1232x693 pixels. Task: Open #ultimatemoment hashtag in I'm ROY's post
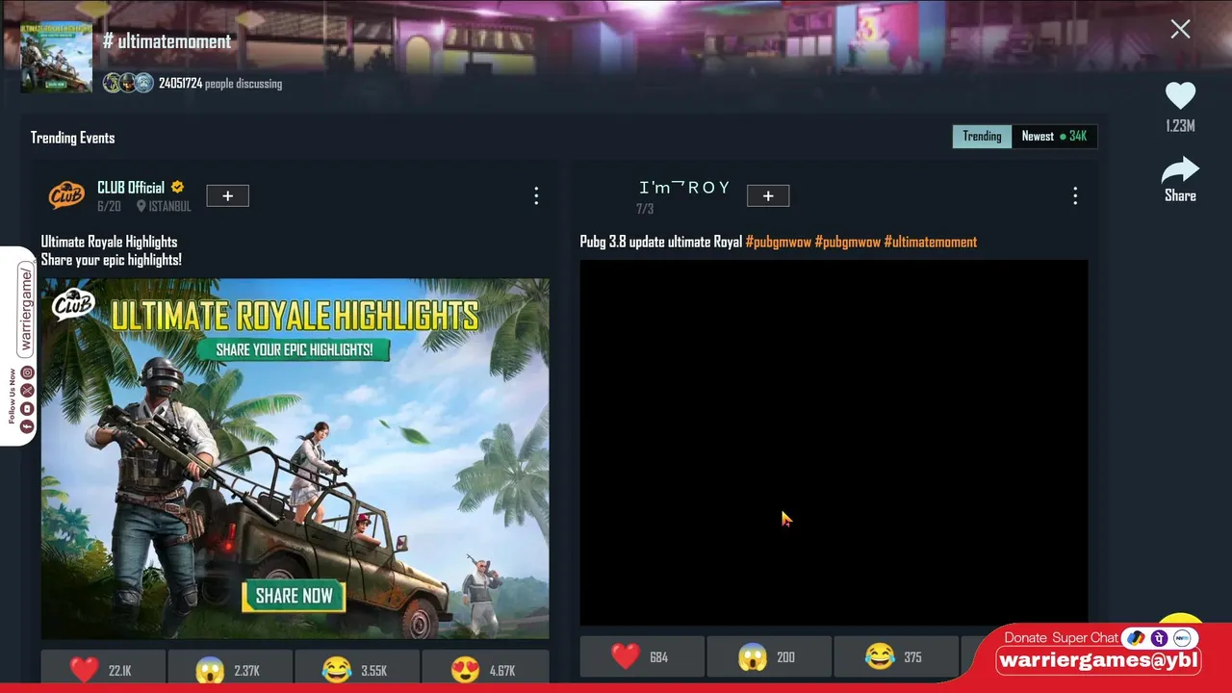931,242
